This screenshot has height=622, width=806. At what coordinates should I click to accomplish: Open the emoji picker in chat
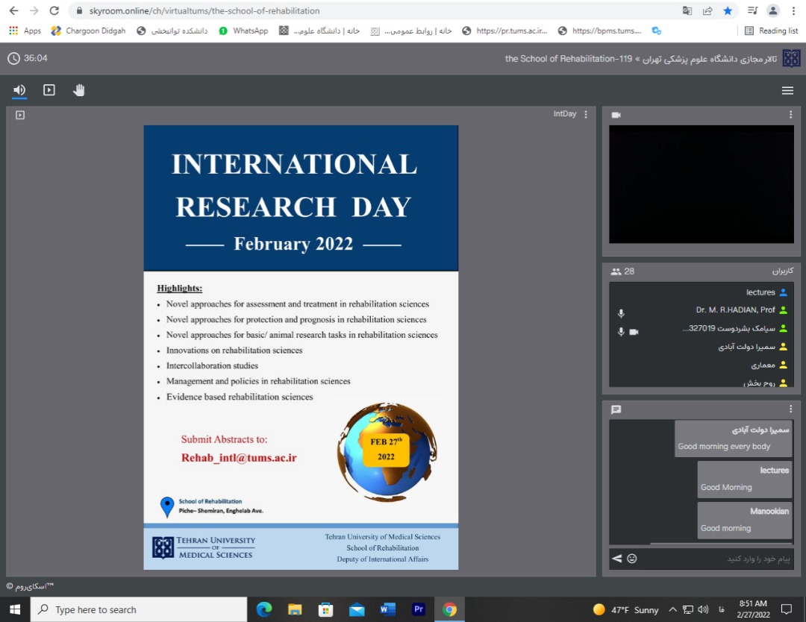pos(632,559)
